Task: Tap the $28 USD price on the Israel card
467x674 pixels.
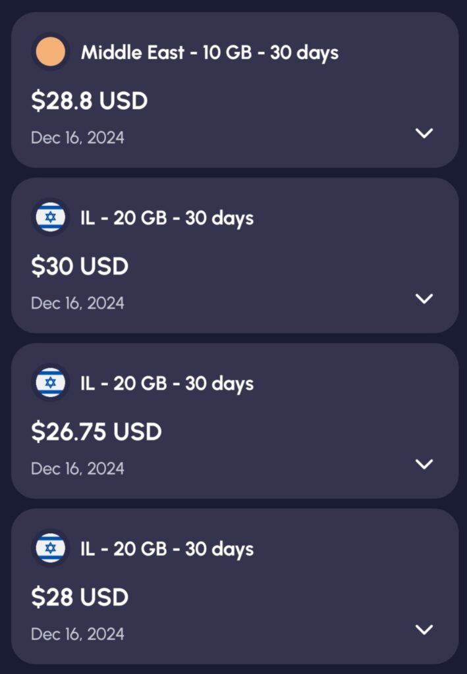Action: click(x=80, y=597)
